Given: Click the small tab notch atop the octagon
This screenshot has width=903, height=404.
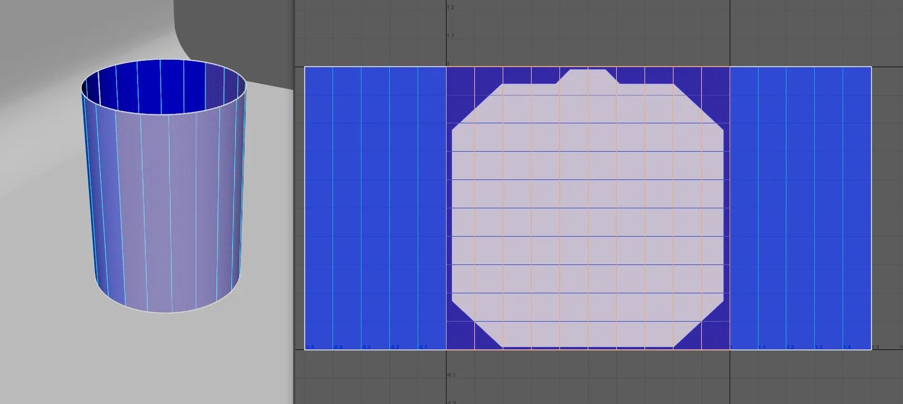Looking at the screenshot, I should click(588, 77).
